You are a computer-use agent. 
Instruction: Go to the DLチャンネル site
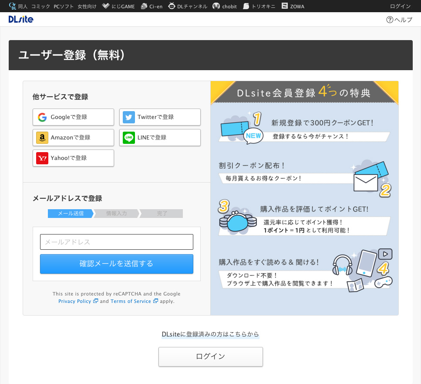[188, 6]
